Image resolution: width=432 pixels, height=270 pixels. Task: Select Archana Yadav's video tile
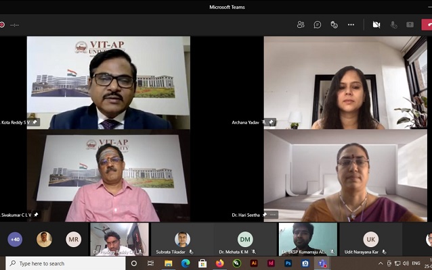click(x=348, y=82)
